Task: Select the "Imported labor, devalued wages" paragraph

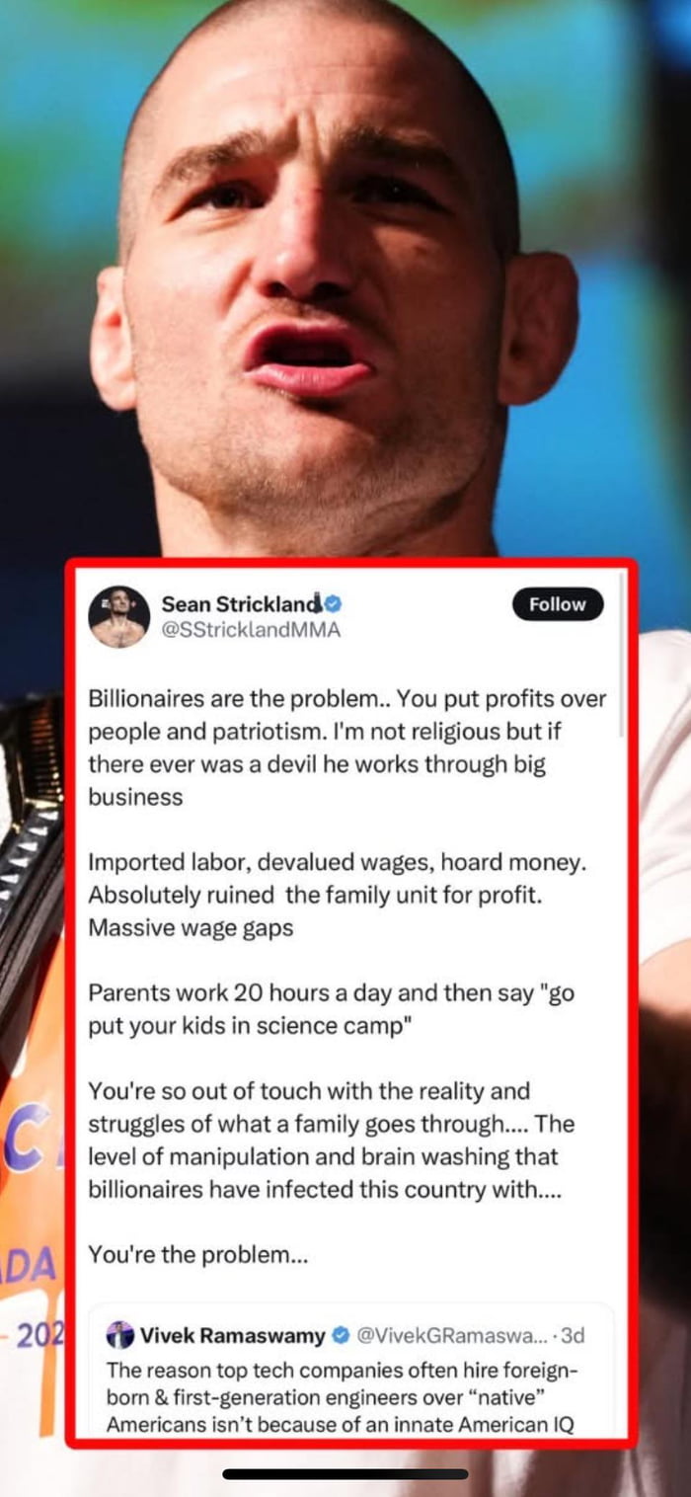Action: point(338,895)
